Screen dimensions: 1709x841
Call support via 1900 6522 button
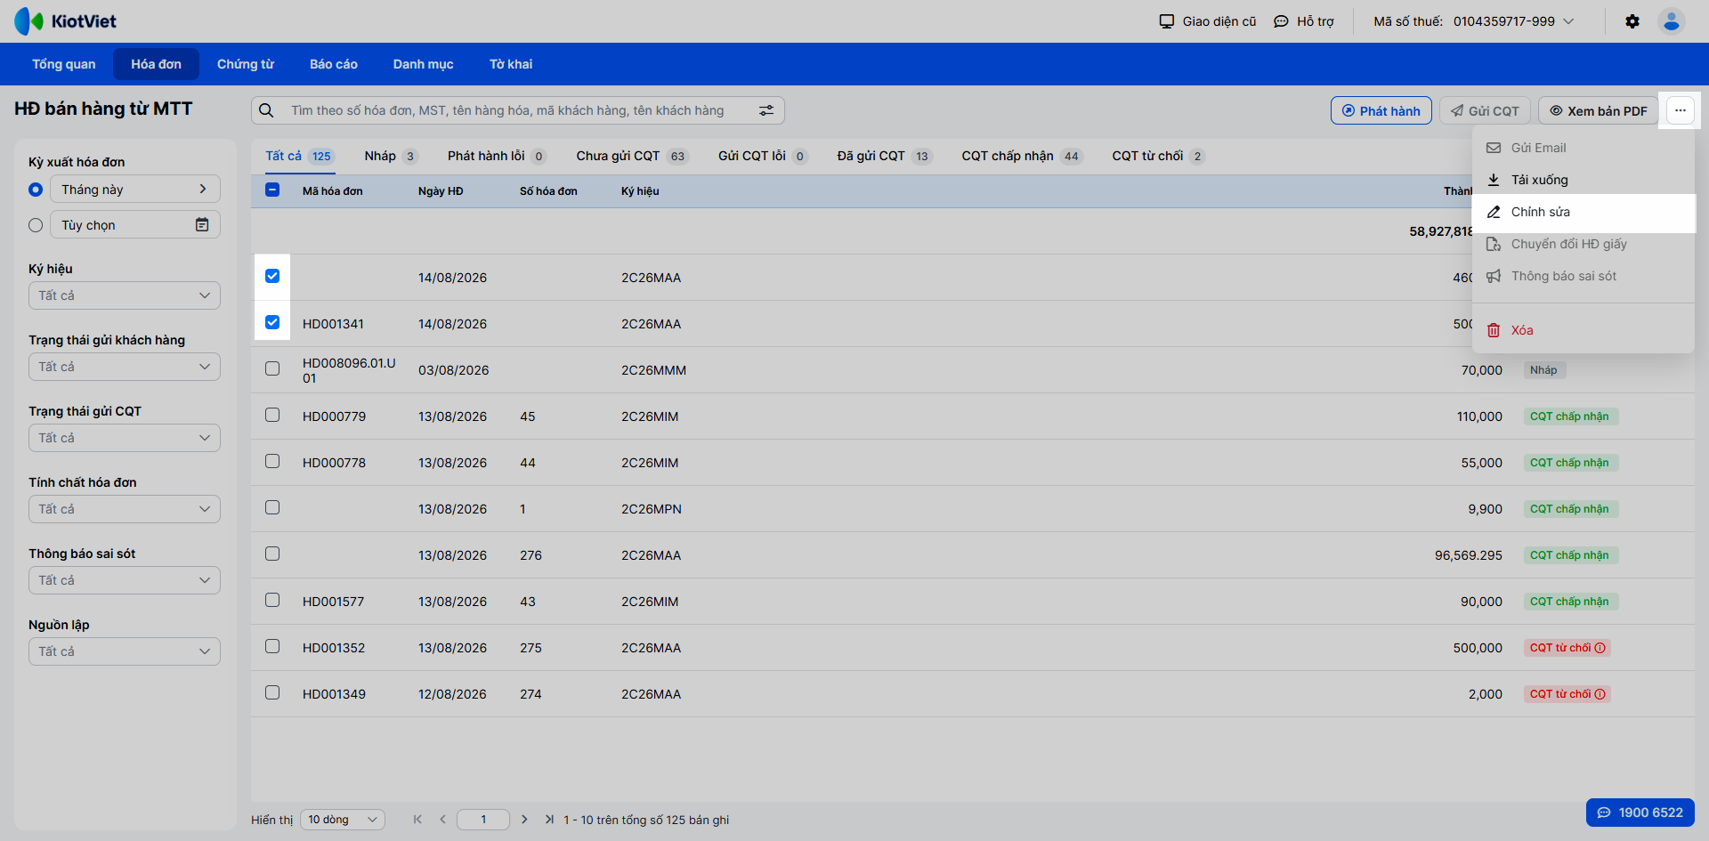click(1640, 813)
